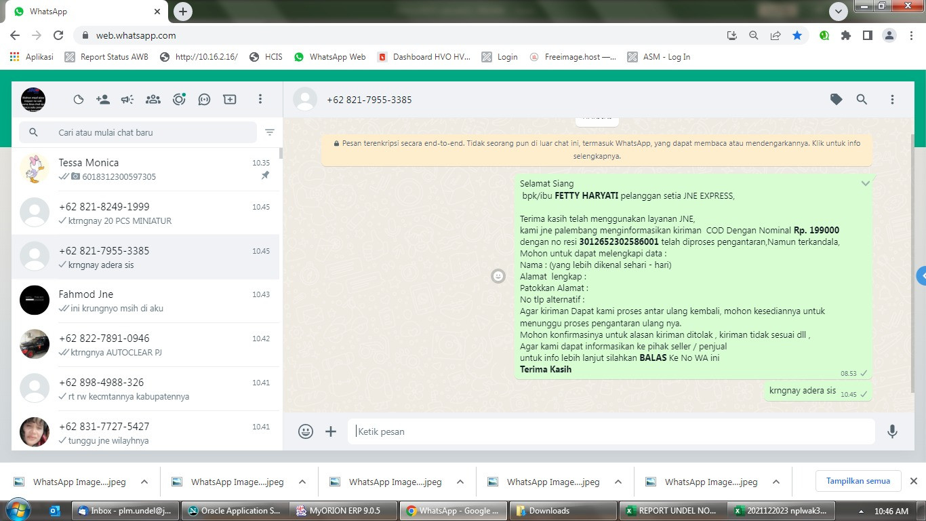Close the downloads bar
Screen dimensions: 926x521
(913, 481)
